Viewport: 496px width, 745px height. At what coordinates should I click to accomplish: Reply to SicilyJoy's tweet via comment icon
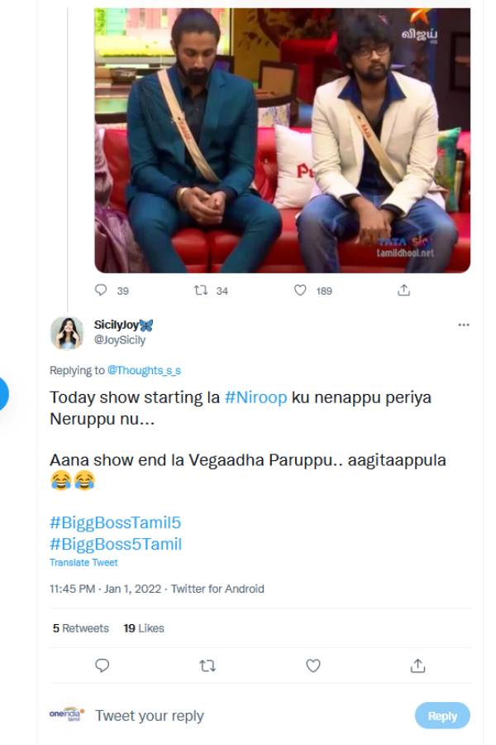103,666
